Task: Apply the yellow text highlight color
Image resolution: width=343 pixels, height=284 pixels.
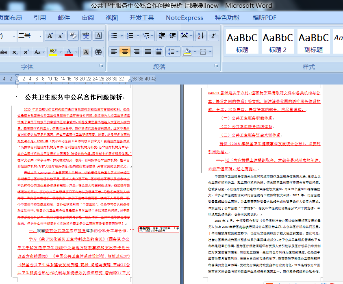Action: pos(52,52)
